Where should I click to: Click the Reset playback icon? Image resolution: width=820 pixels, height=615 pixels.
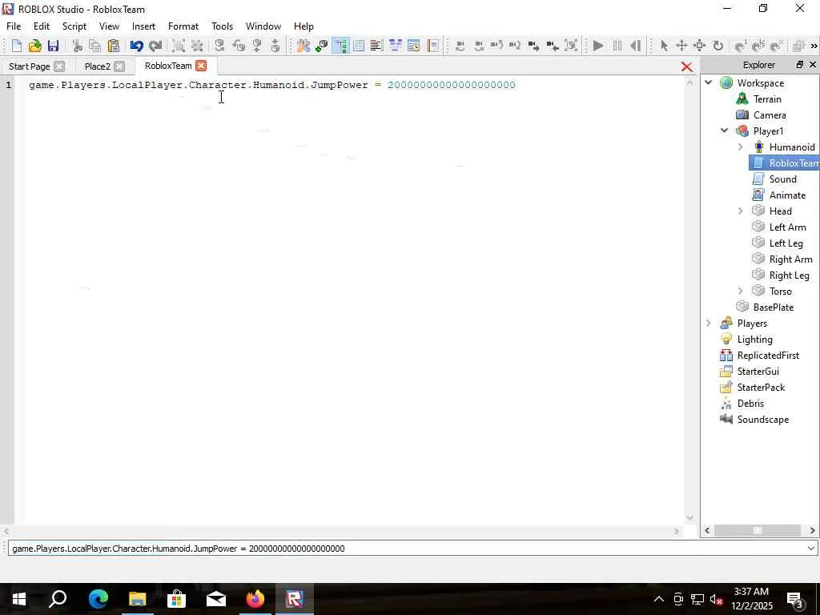(635, 46)
